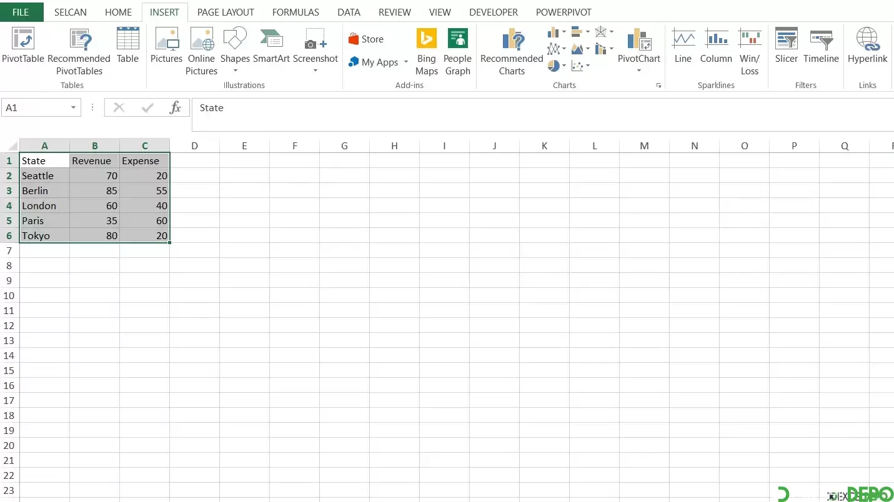This screenshot has height=502, width=894.
Task: Launch People Graph add-in
Action: [x=457, y=52]
